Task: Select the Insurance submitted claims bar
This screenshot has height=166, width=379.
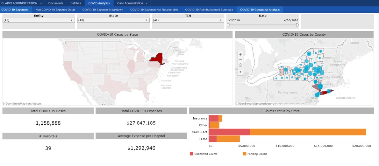Action: click(x=214, y=119)
